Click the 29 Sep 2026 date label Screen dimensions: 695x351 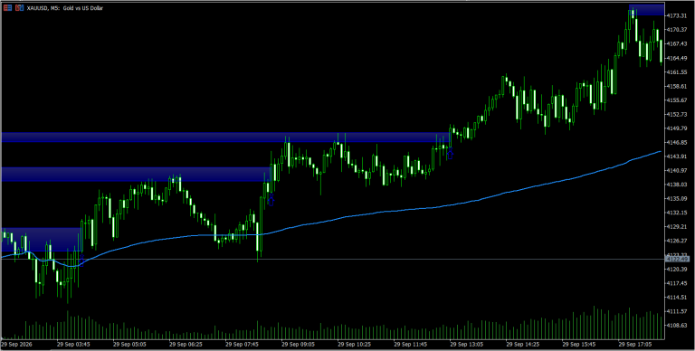click(x=17, y=344)
